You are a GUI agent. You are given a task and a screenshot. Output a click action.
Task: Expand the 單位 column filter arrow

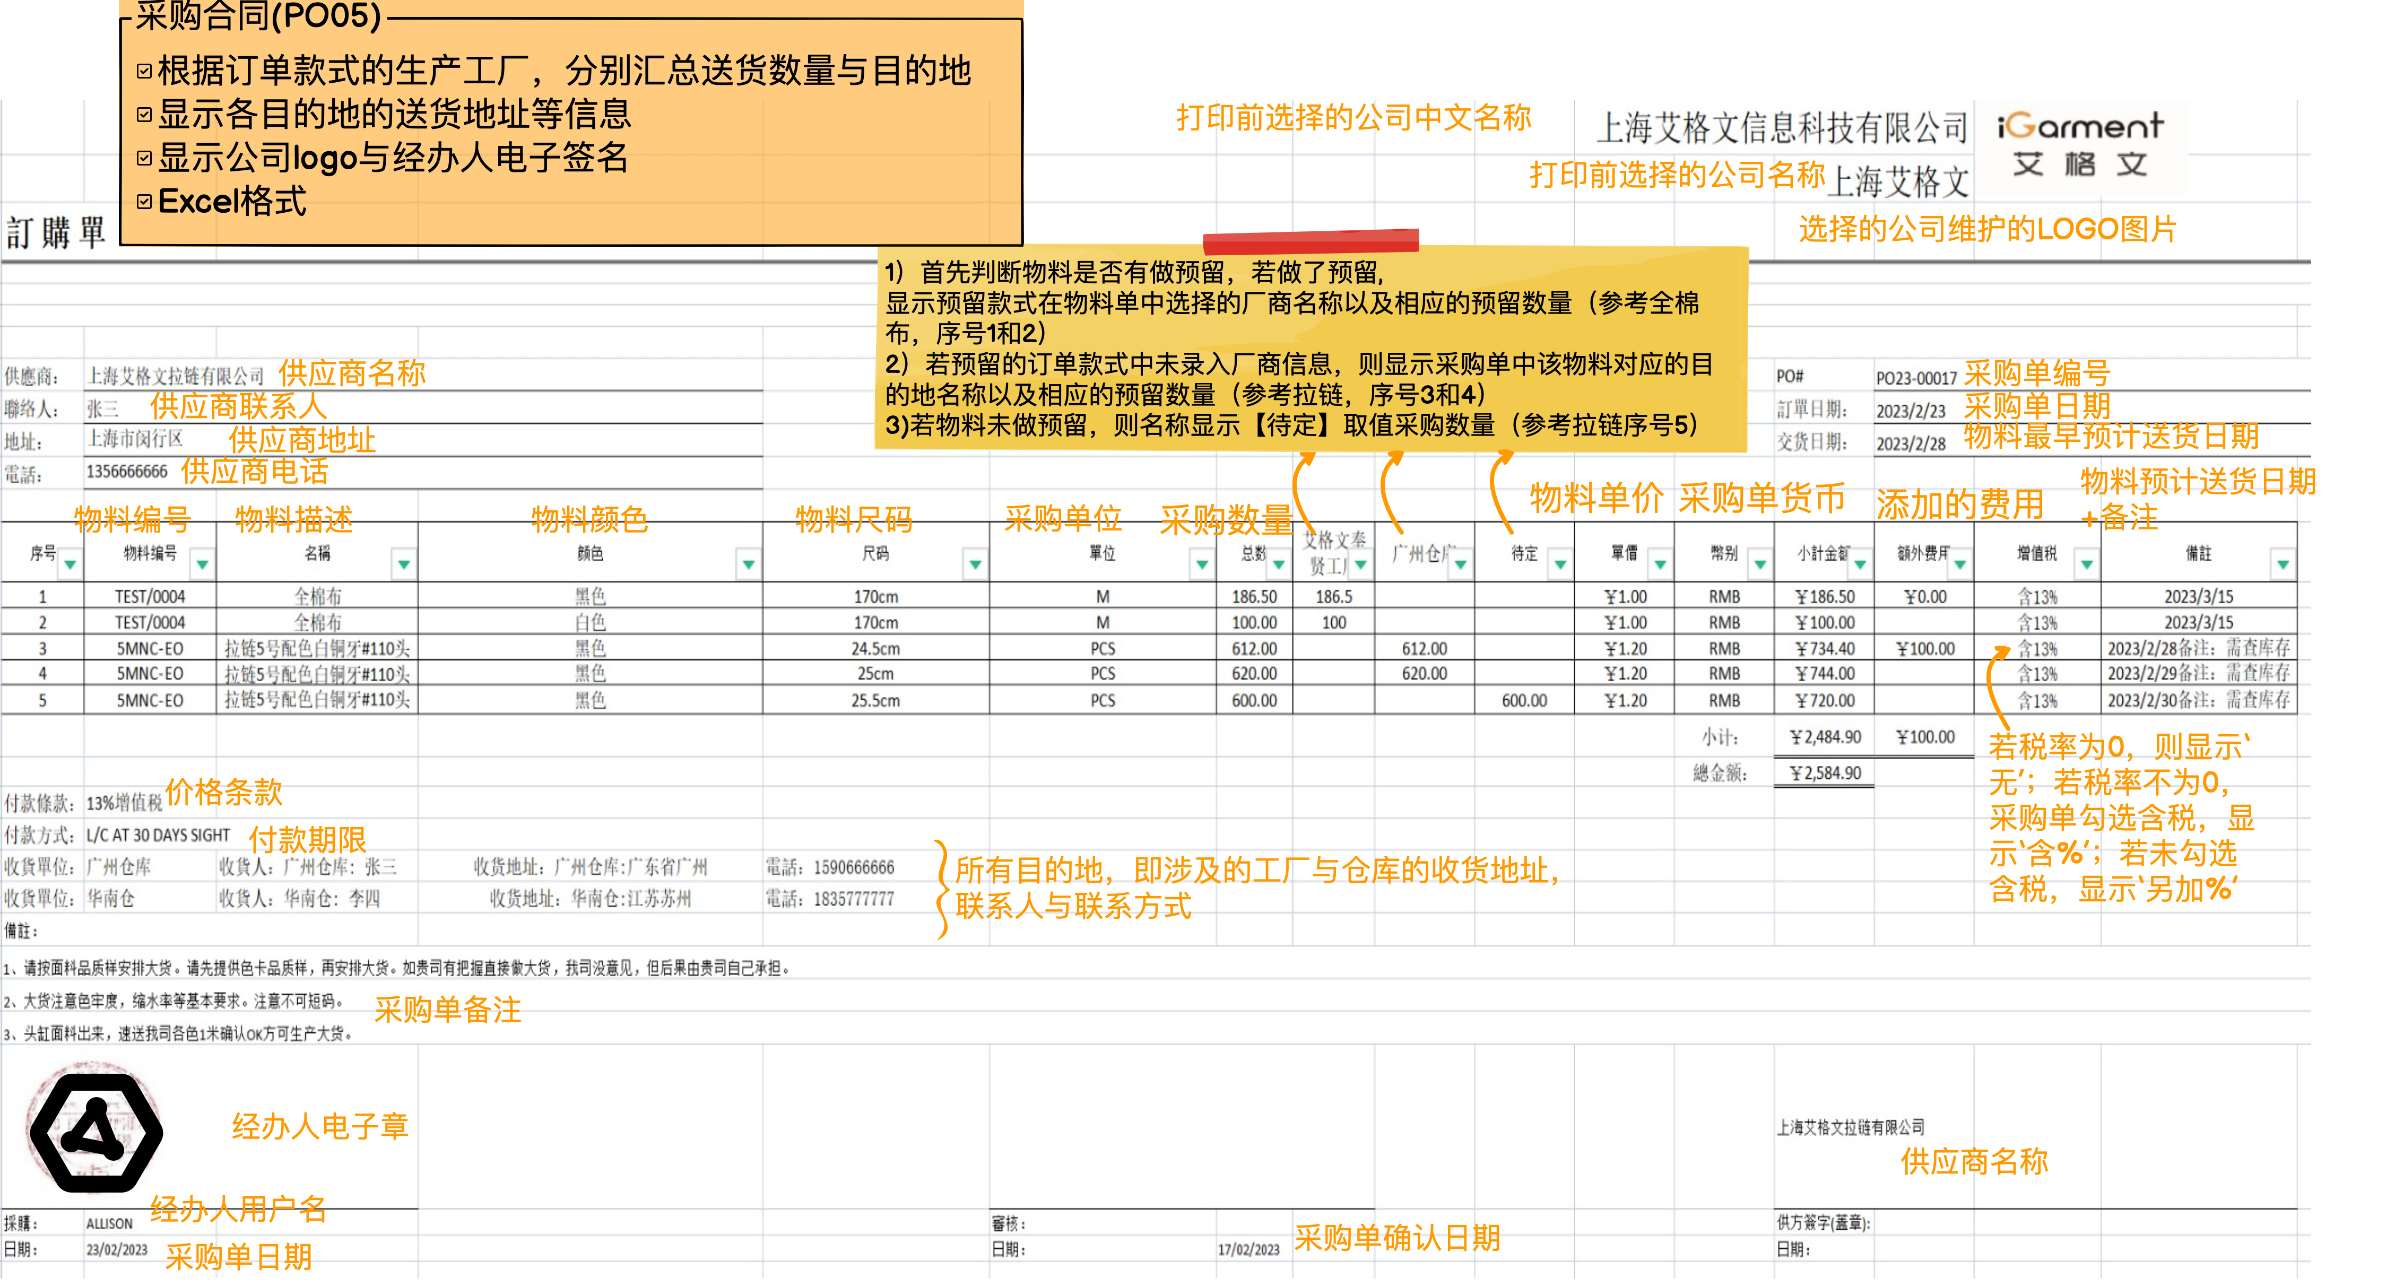1202,564
